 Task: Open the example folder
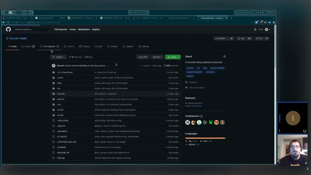click(x=61, y=94)
